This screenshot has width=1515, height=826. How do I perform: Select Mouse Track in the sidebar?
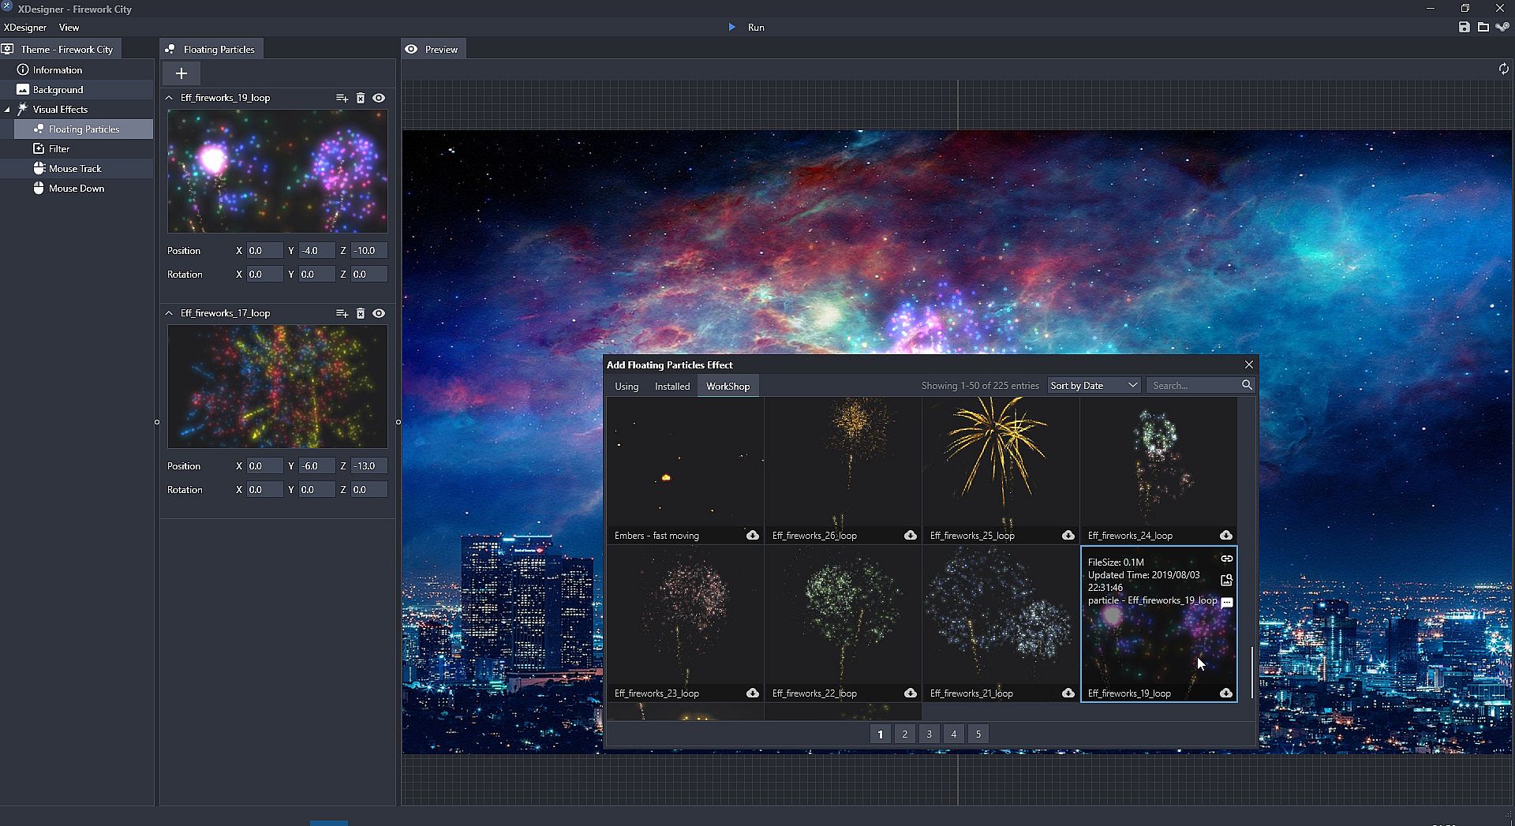point(75,169)
